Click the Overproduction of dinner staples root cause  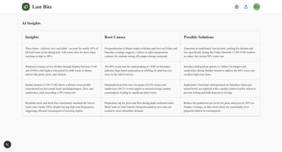pos(141,52)
